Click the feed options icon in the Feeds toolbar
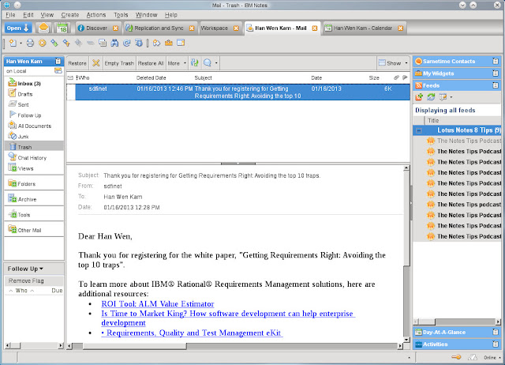Viewport: 505px width, 365px height. pyautogui.click(x=443, y=96)
